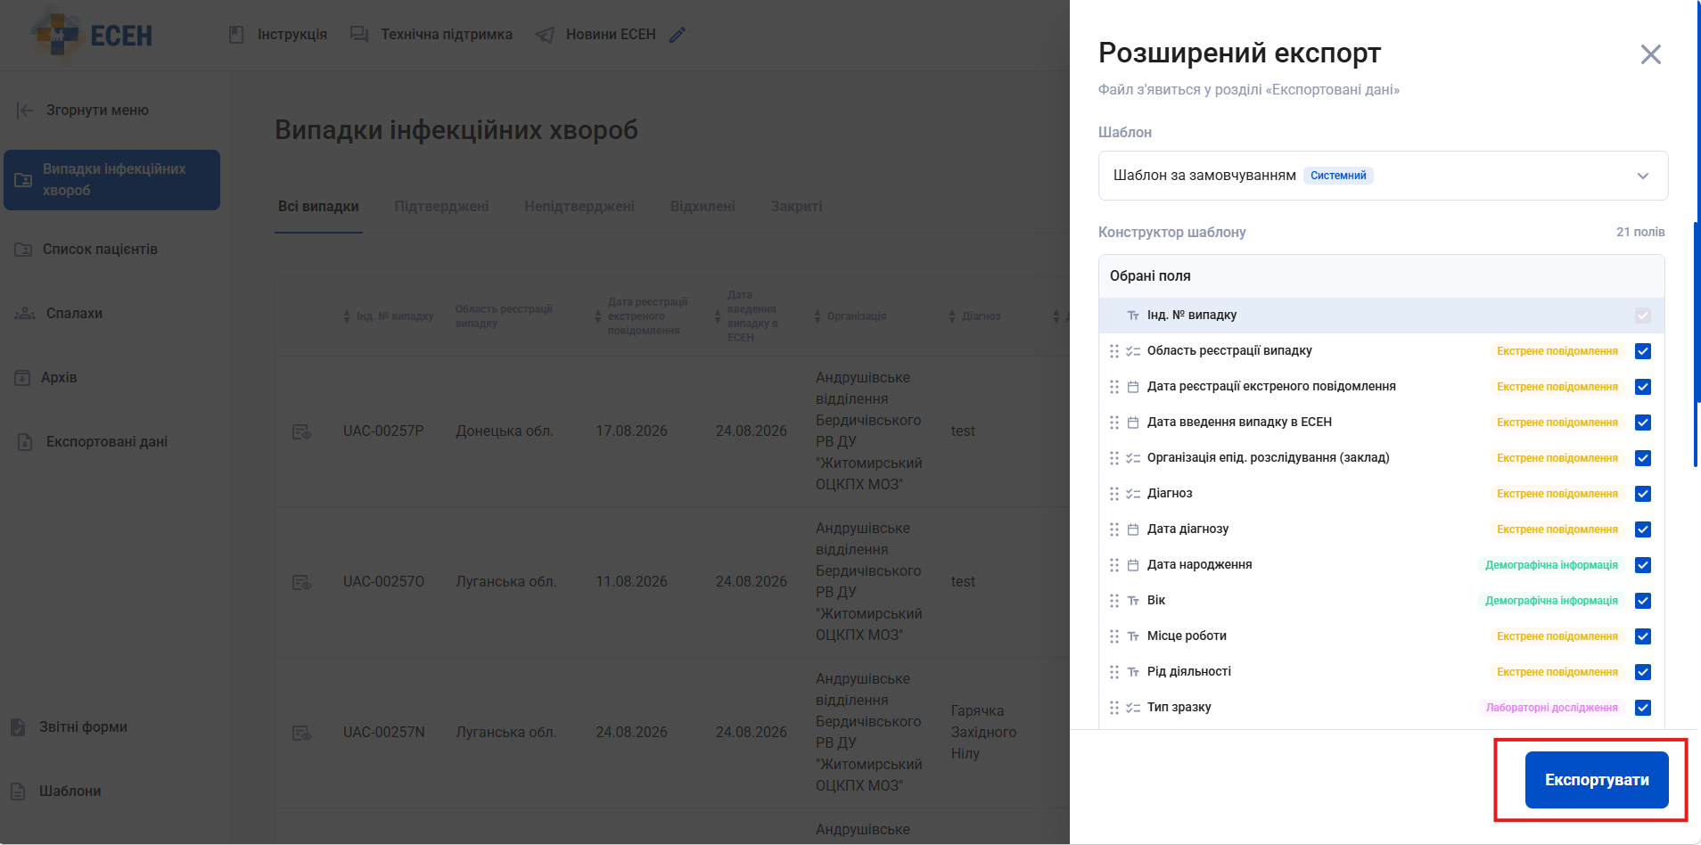Click drag handle of Вік field

(x=1114, y=601)
